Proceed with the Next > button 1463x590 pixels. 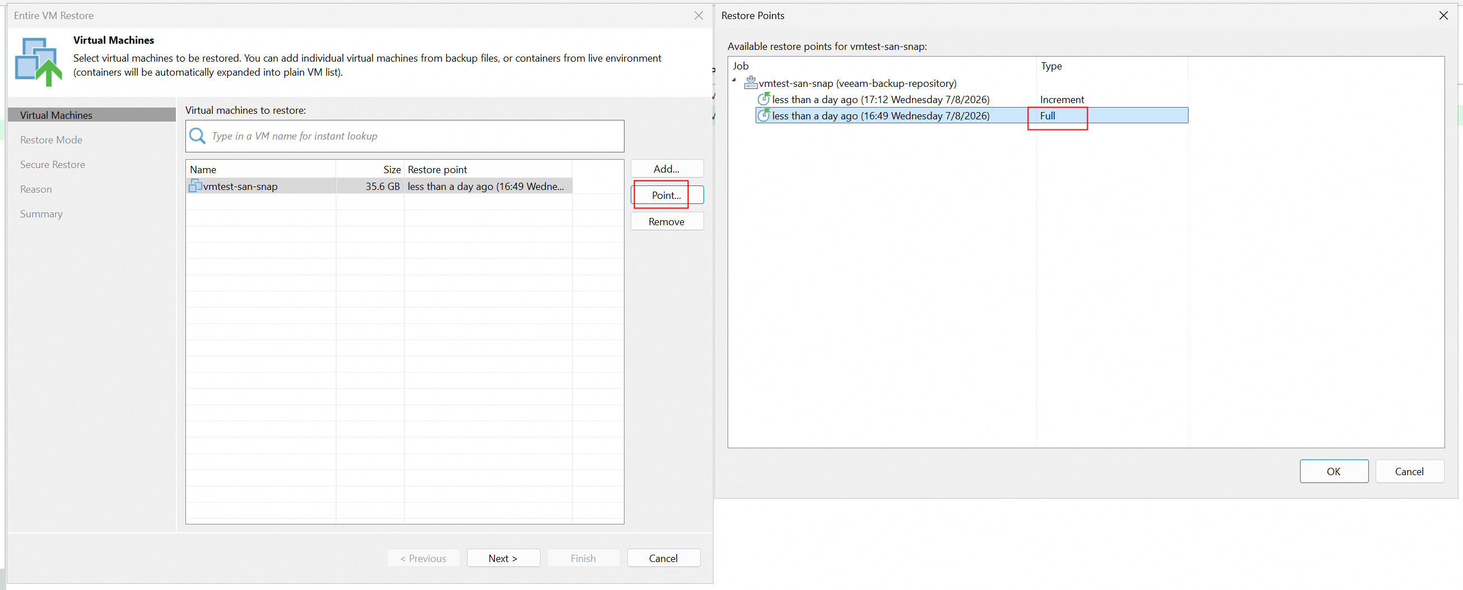[503, 558]
